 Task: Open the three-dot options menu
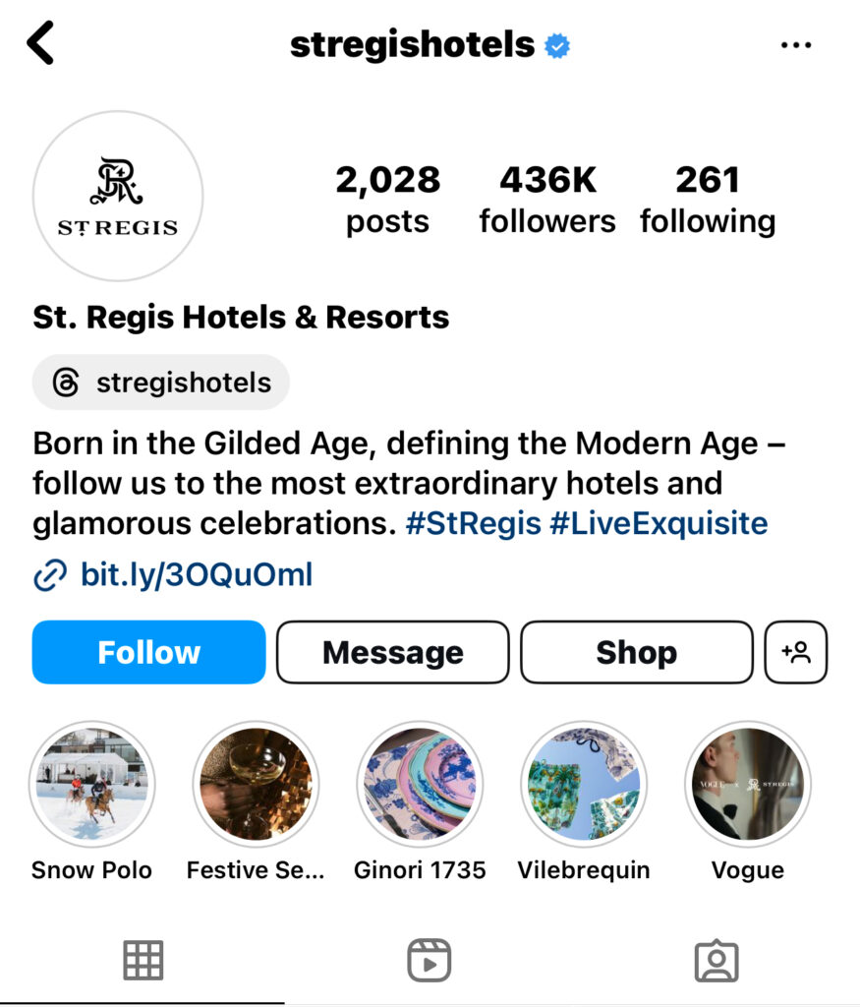click(796, 45)
